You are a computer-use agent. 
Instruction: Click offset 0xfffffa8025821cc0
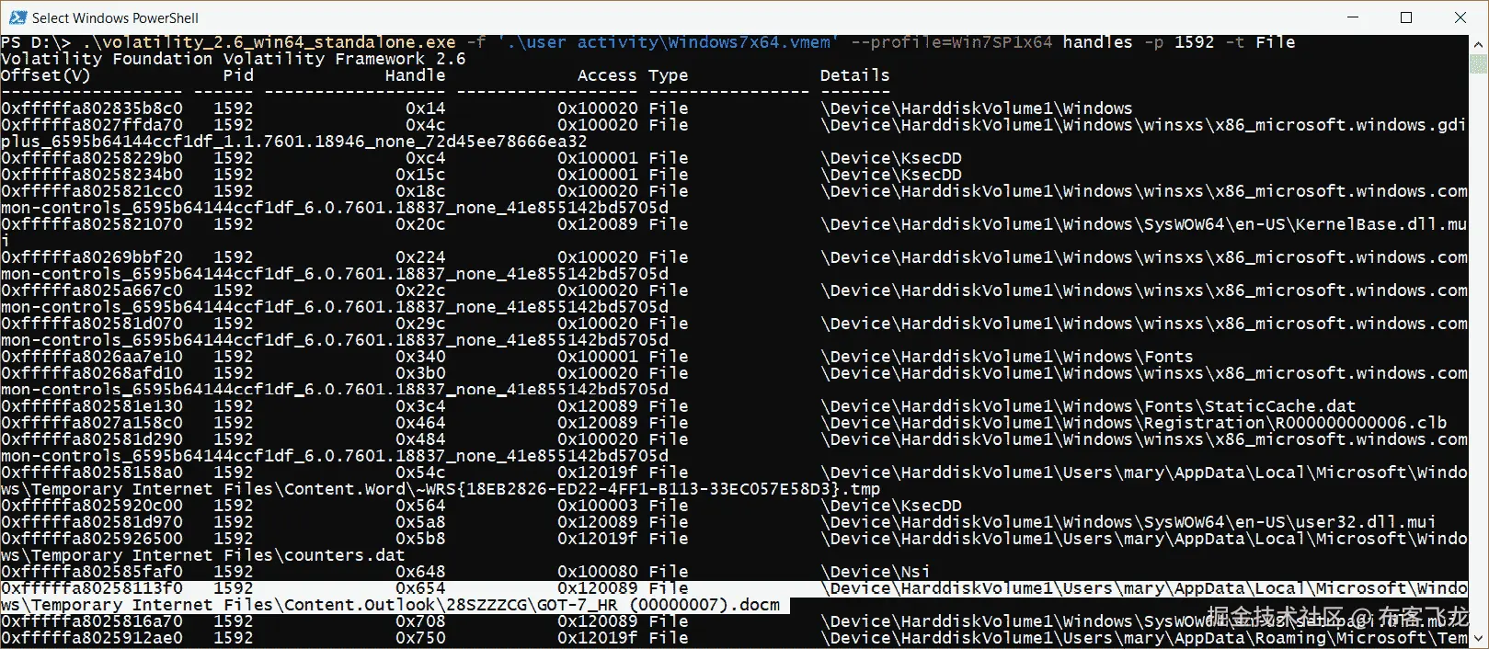point(92,191)
